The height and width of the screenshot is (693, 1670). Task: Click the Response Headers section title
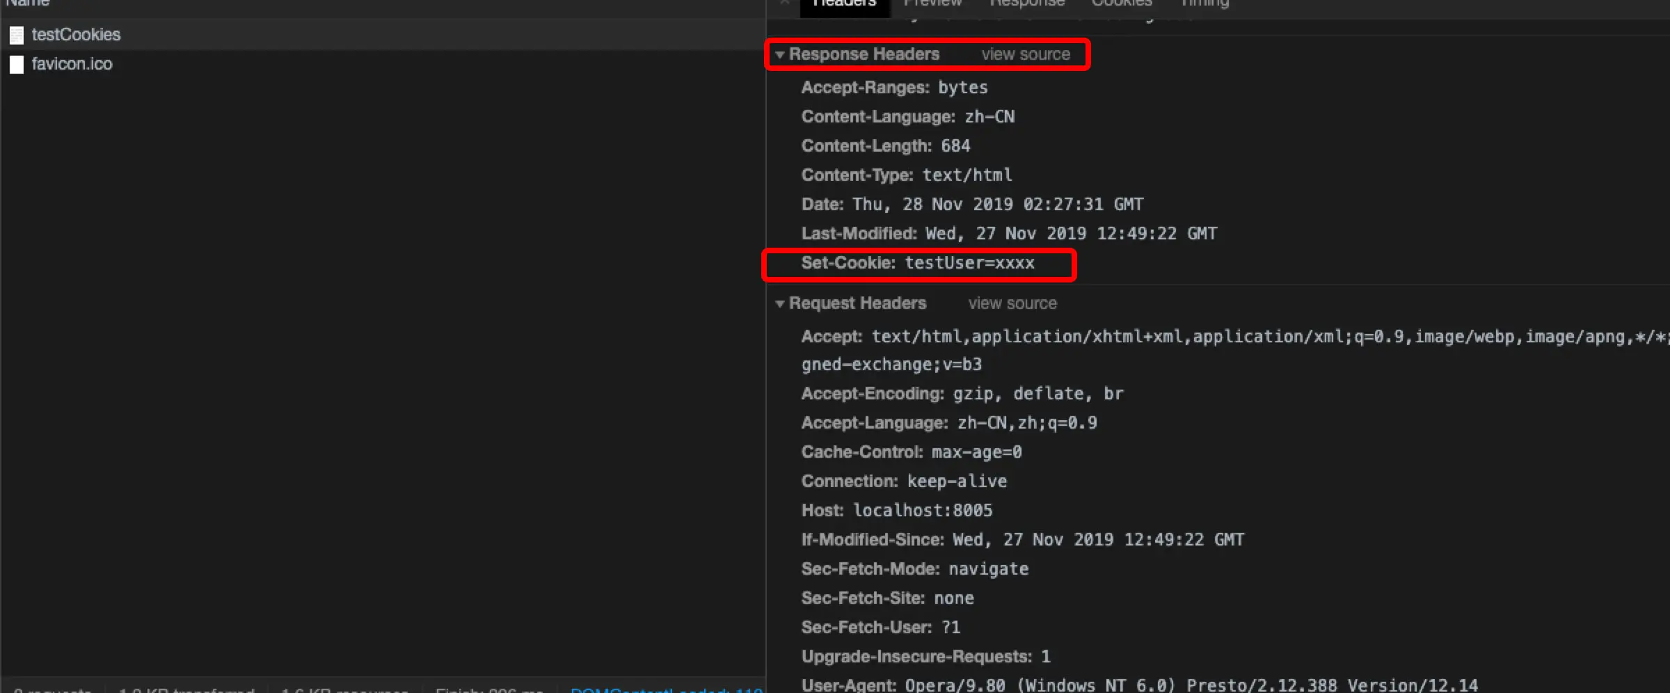(x=864, y=54)
